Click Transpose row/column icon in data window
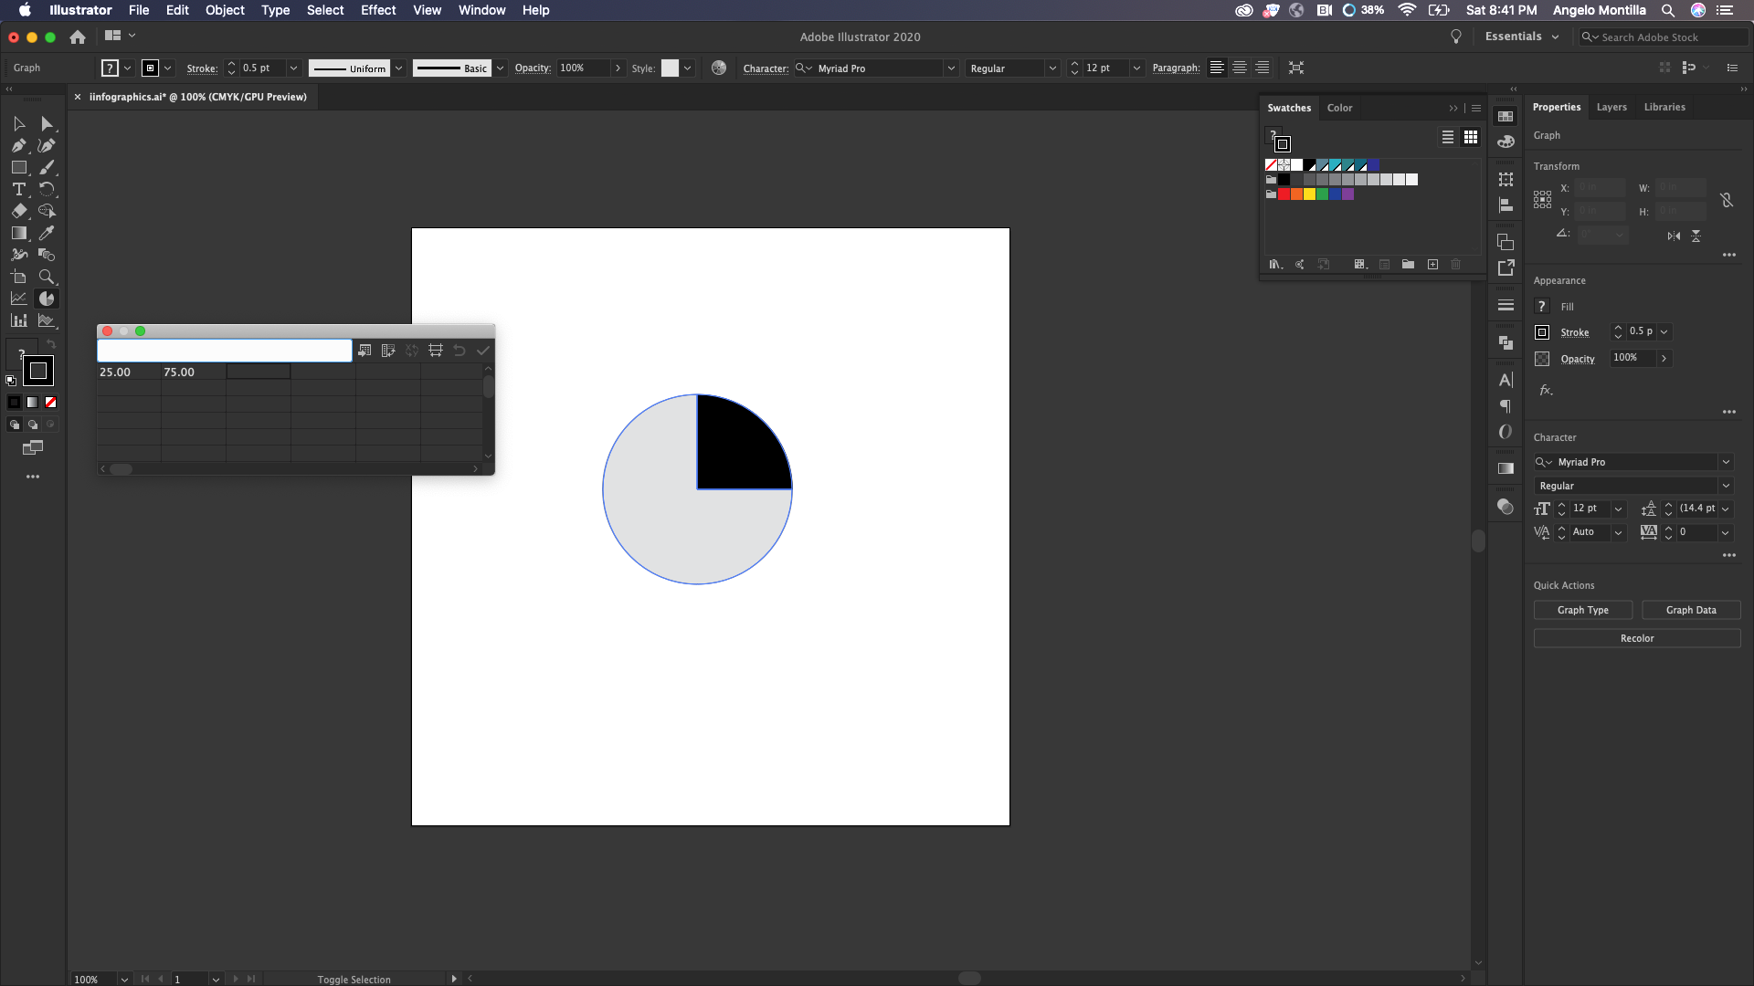Viewport: 1754px width, 986px height. 388,351
